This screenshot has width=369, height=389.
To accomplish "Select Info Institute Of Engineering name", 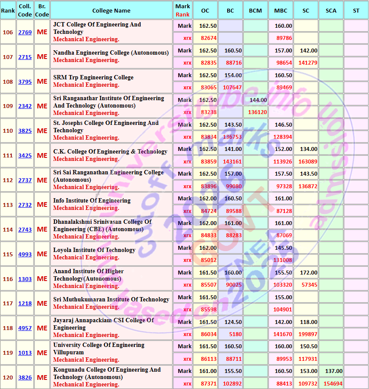I will click(92, 200).
